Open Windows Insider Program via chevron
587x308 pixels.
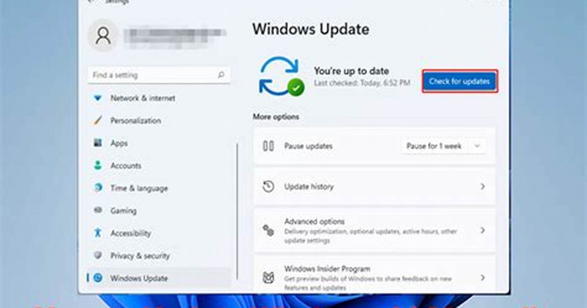pos(482,278)
